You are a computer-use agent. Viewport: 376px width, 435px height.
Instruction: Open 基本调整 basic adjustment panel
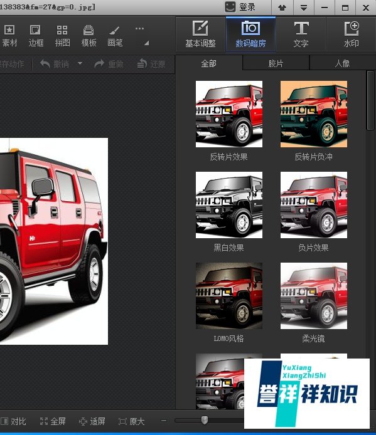(200, 34)
